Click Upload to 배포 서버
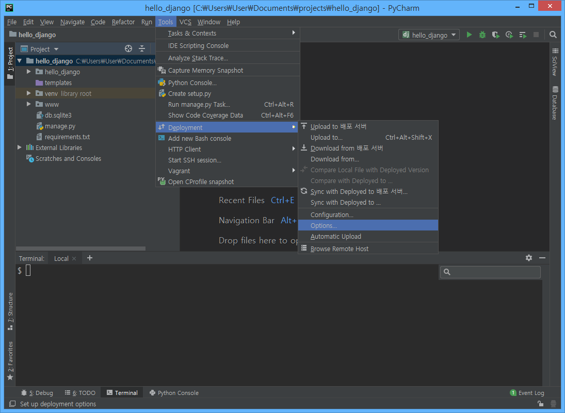The height and width of the screenshot is (413, 565). (x=368, y=126)
